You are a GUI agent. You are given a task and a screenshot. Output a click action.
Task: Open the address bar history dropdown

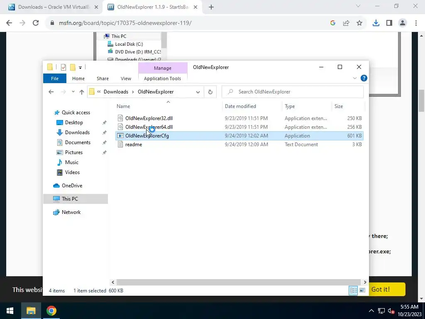click(198, 92)
